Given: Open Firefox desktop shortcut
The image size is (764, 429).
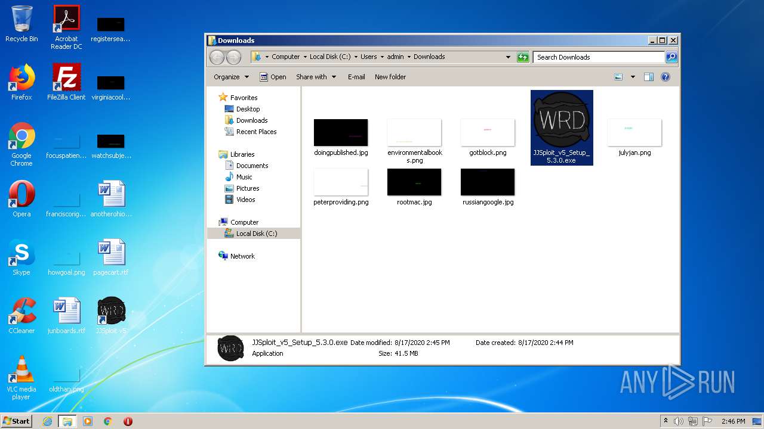Looking at the screenshot, I should click(x=21, y=82).
